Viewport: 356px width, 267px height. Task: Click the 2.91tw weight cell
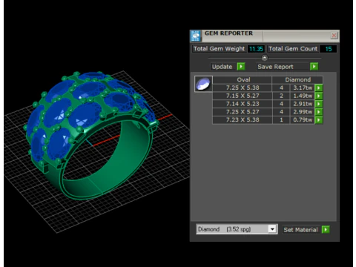[x=303, y=104]
